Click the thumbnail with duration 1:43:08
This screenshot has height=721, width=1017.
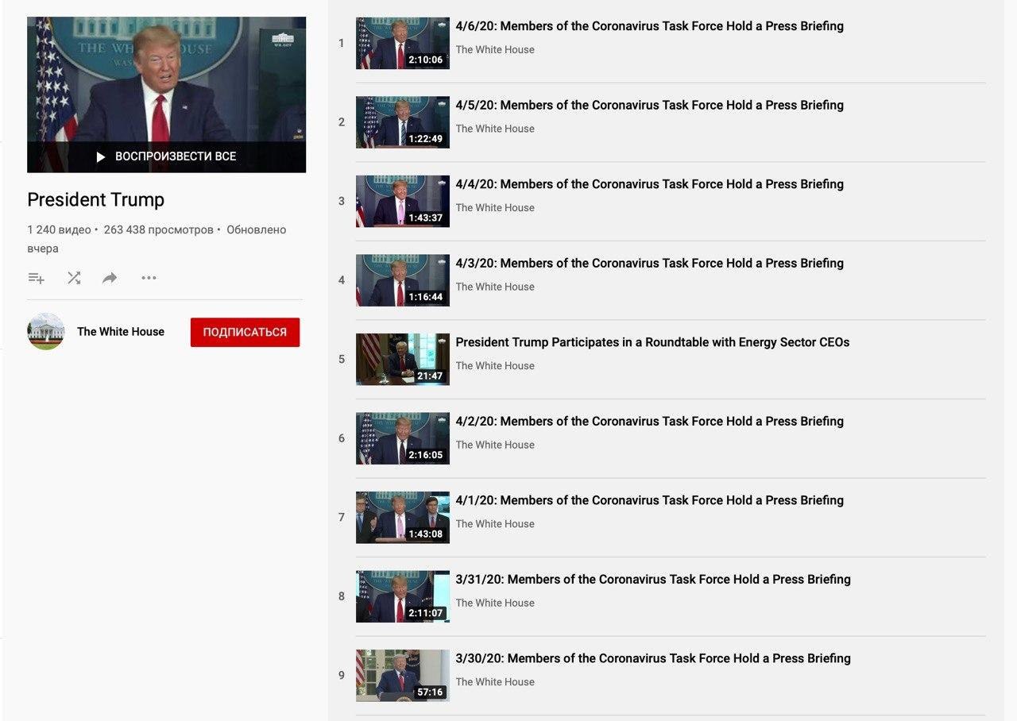pyautogui.click(x=403, y=517)
